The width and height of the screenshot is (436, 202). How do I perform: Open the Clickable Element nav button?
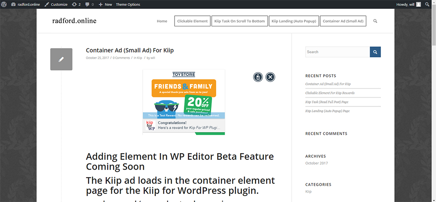192,21
